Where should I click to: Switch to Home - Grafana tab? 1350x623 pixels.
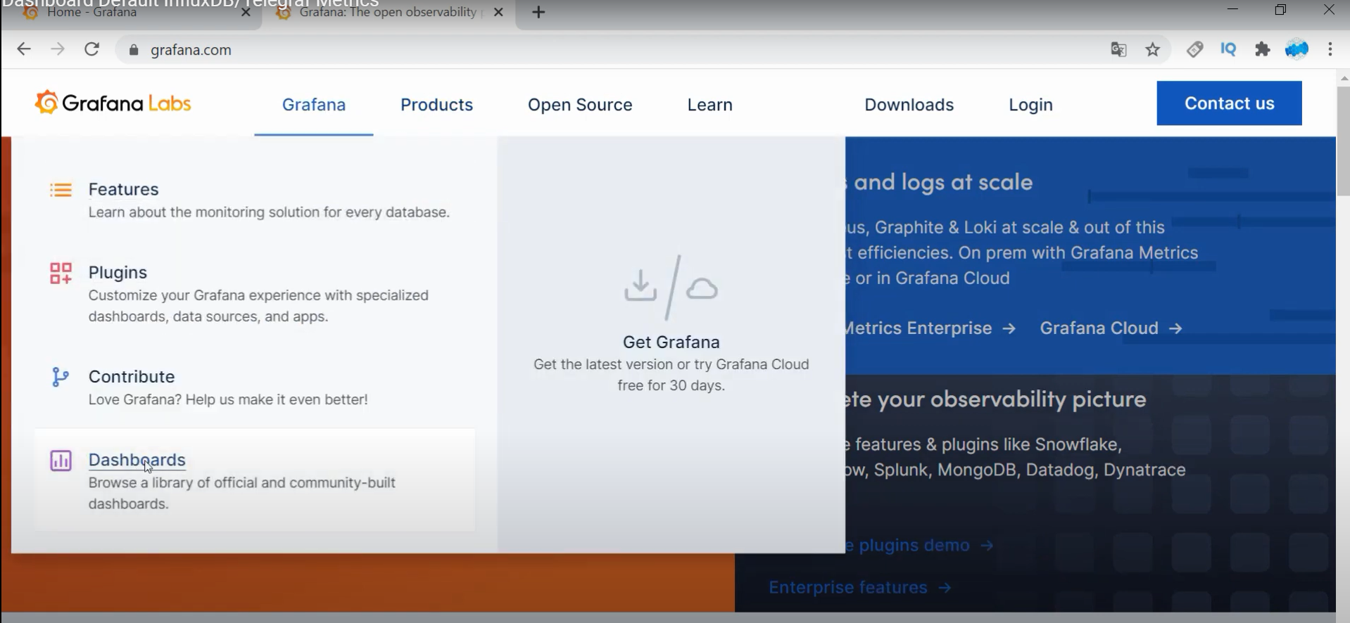pyautogui.click(x=131, y=13)
